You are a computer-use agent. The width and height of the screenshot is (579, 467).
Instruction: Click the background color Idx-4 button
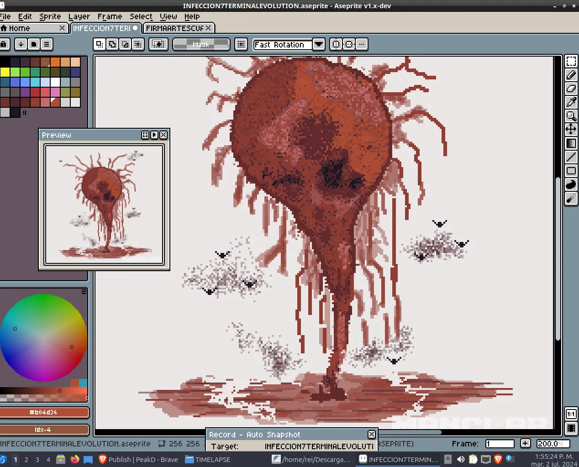tap(44, 430)
